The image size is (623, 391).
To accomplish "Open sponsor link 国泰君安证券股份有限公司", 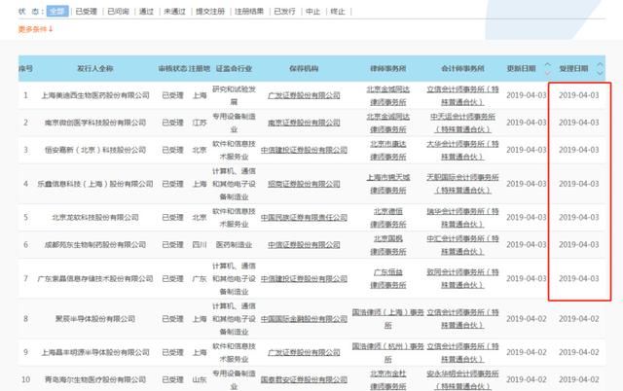I will click(304, 379).
